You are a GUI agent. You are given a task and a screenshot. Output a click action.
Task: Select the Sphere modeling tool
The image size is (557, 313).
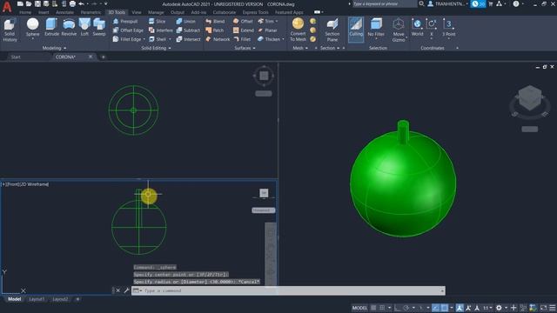pyautogui.click(x=33, y=27)
